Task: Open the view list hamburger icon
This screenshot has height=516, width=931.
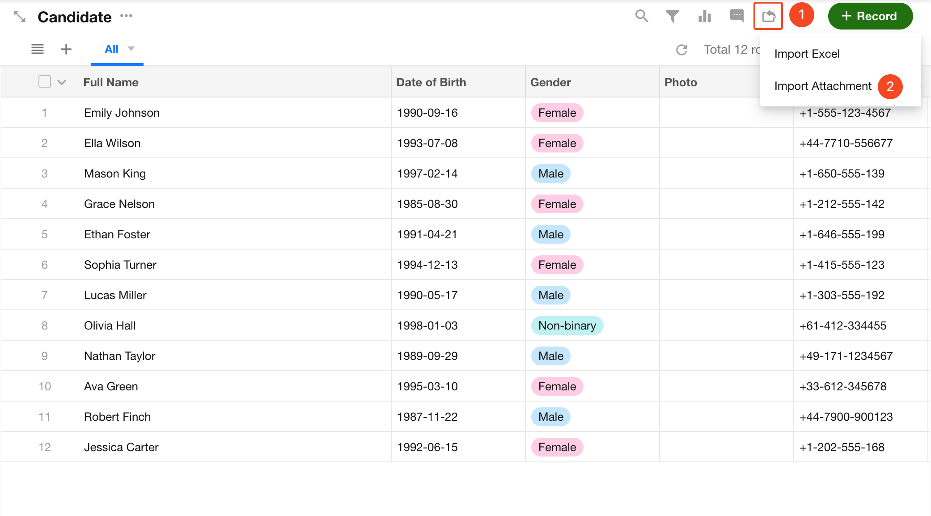Action: point(38,49)
